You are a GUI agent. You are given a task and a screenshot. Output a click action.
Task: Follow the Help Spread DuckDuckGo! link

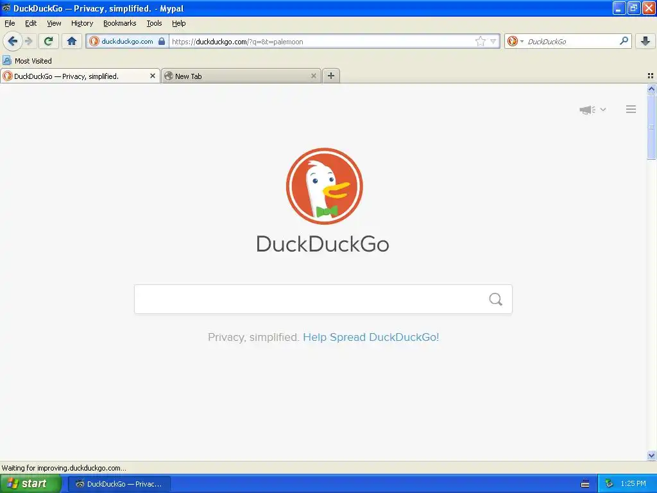371,338
